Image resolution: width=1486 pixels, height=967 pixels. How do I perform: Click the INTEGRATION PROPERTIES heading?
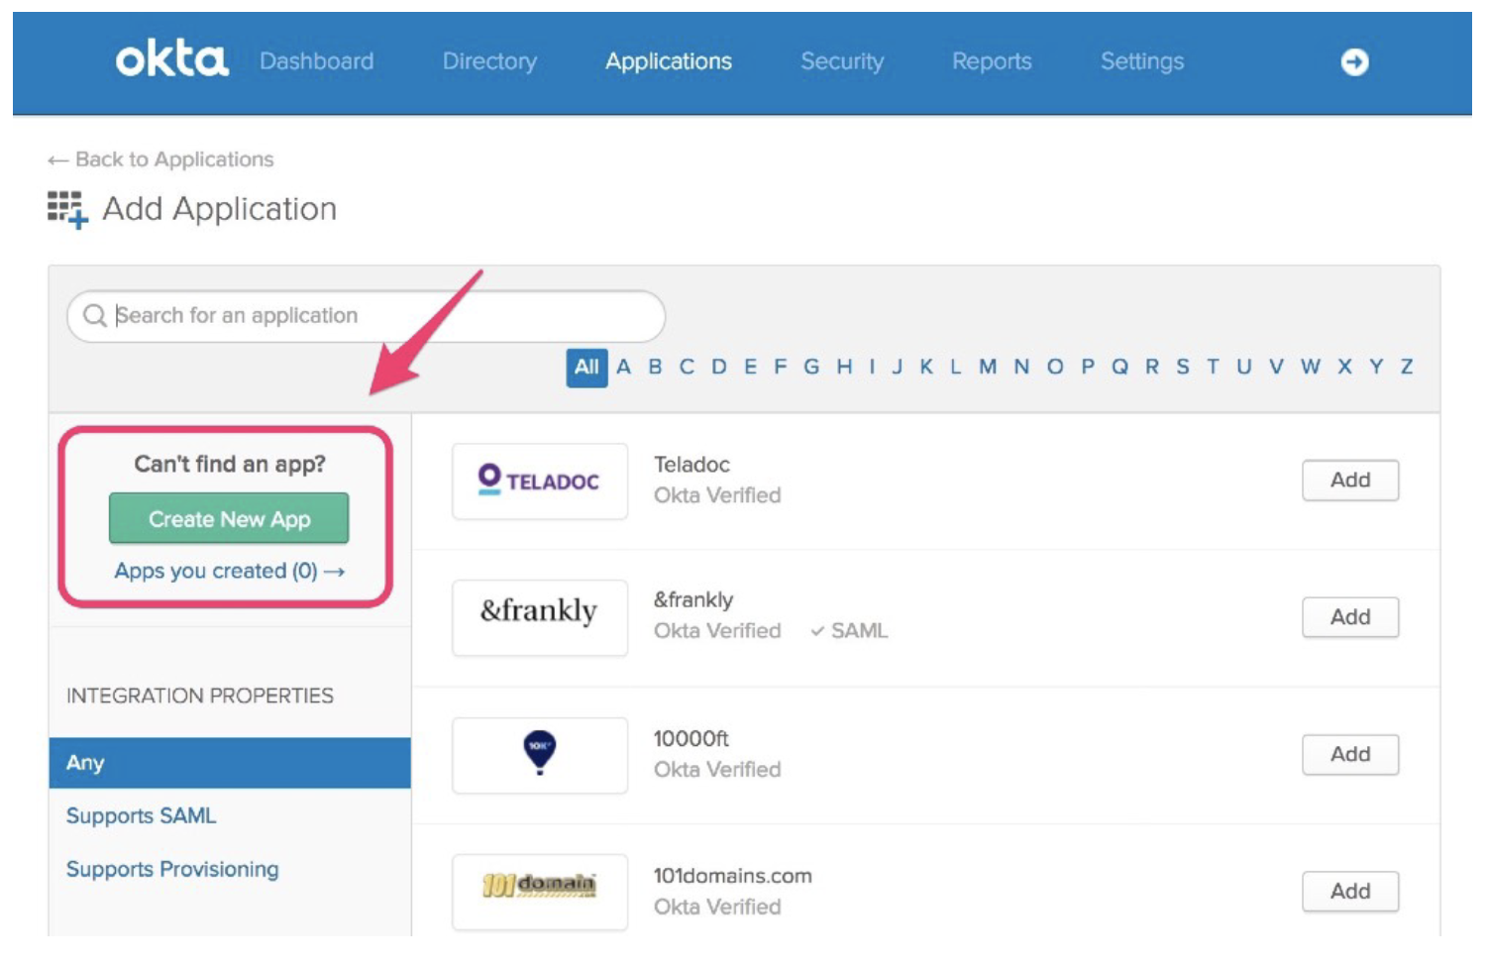[200, 697]
